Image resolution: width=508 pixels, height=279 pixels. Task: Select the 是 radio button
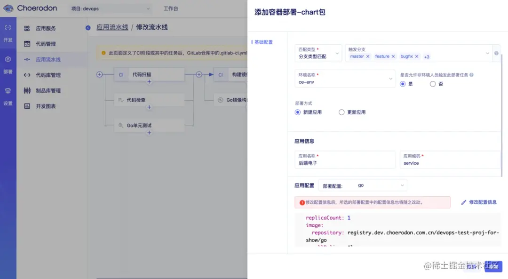(x=403, y=84)
